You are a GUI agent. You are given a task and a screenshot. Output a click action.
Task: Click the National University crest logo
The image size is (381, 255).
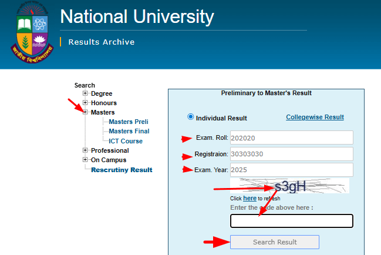32,32
